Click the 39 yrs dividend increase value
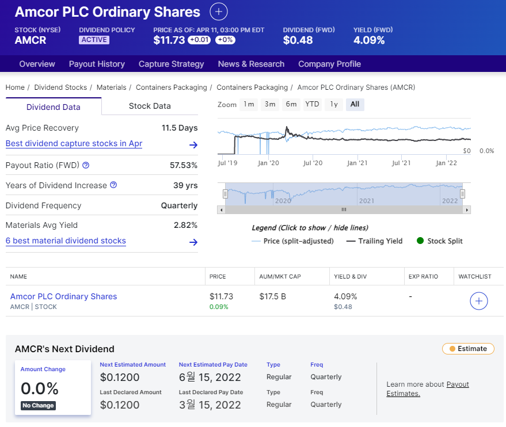Viewport: 506px width, 427px height. click(x=185, y=185)
